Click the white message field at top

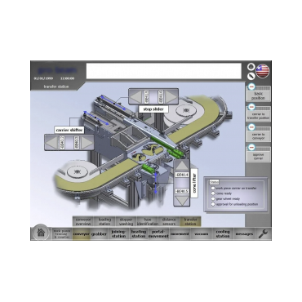(x=164, y=71)
